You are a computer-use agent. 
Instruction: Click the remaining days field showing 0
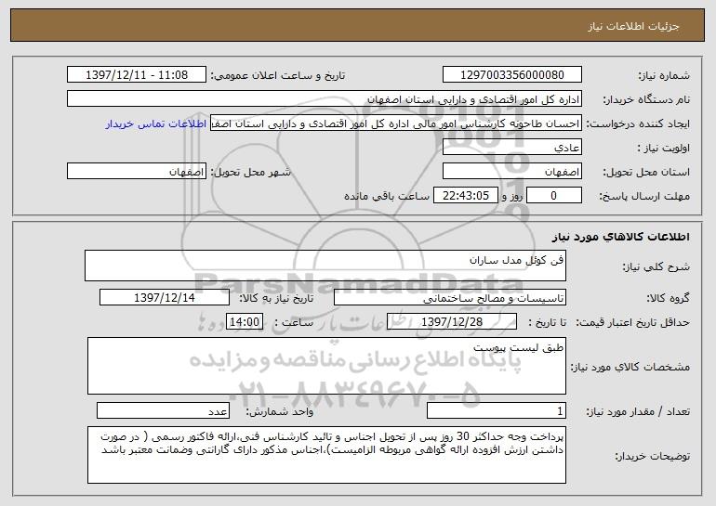pos(554,196)
